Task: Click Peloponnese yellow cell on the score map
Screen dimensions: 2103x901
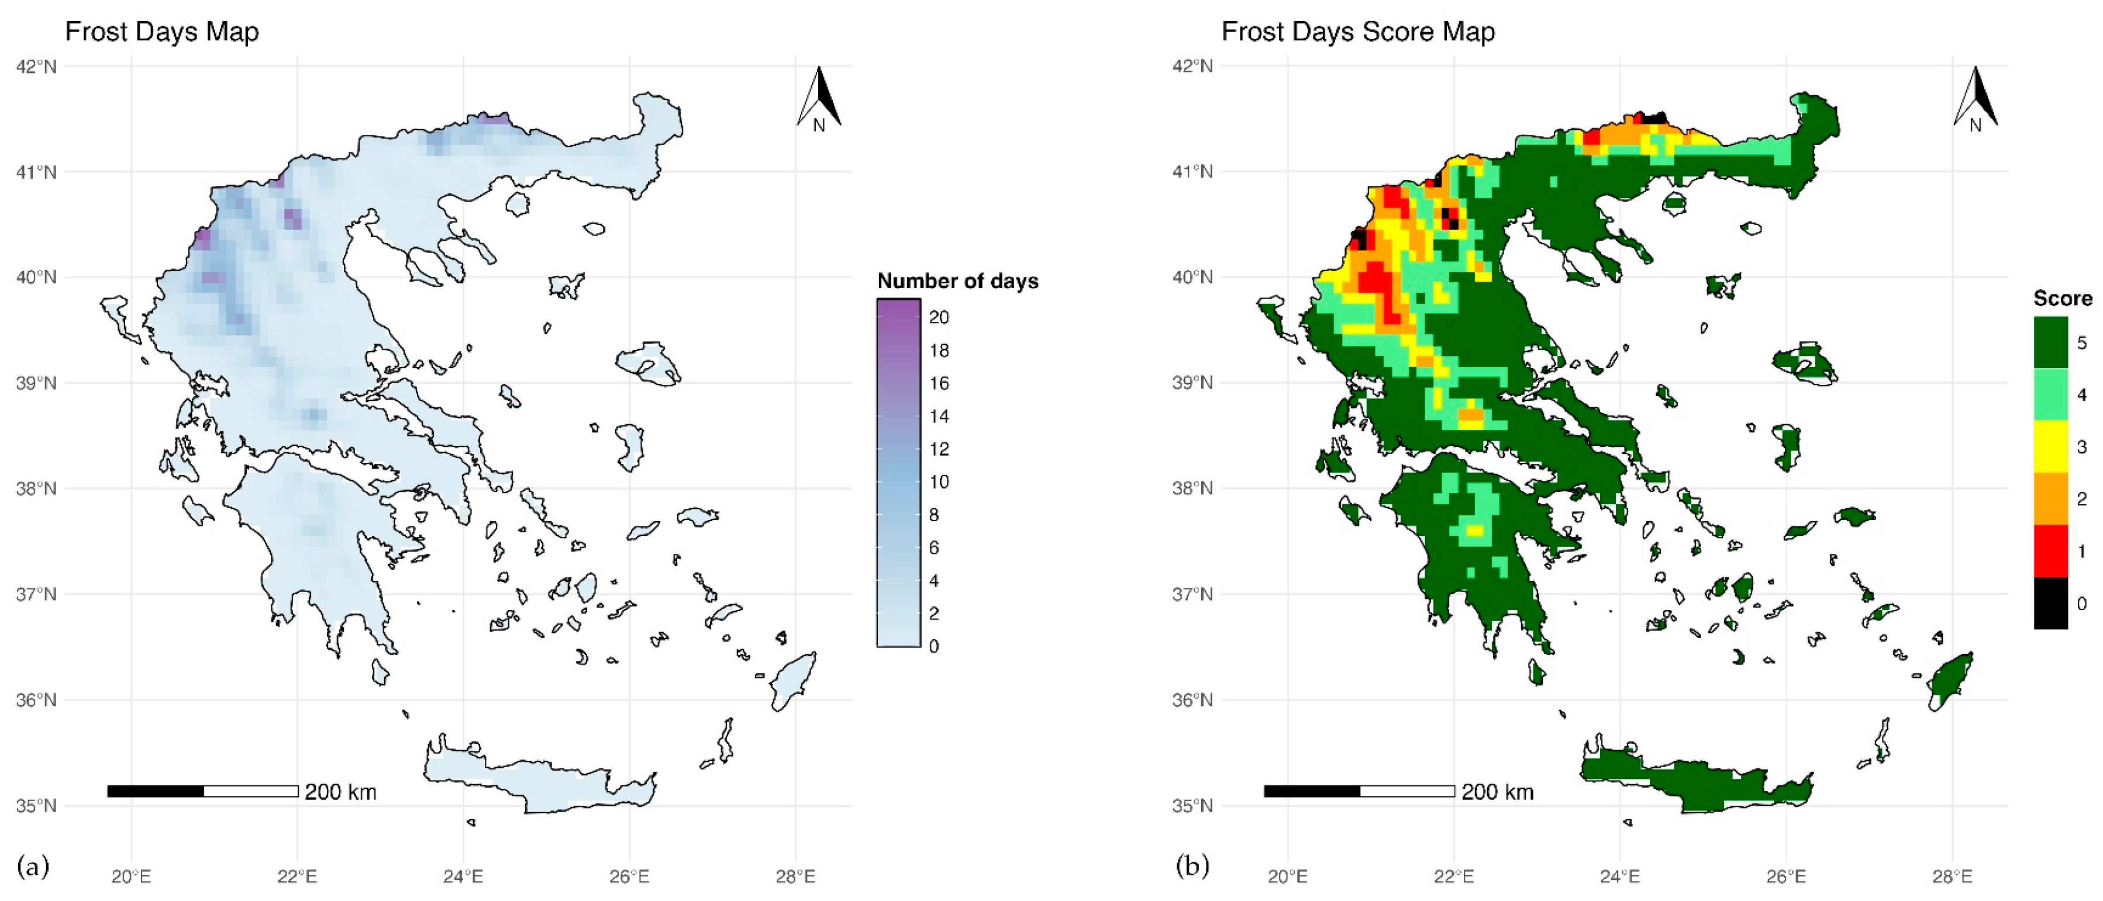Action: coord(1474,531)
